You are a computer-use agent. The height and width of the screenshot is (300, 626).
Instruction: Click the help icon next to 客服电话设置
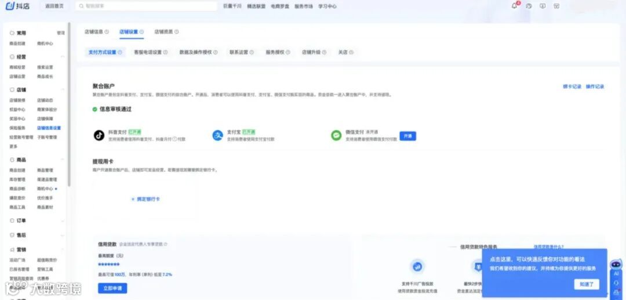(165, 52)
